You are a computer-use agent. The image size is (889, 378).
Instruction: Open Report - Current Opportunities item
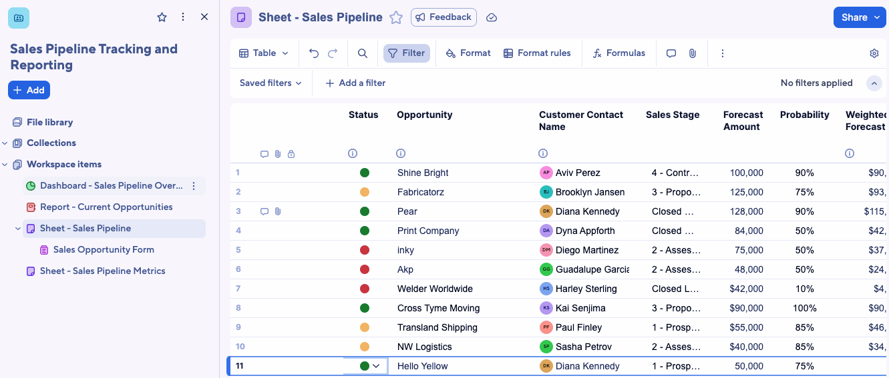tap(106, 207)
